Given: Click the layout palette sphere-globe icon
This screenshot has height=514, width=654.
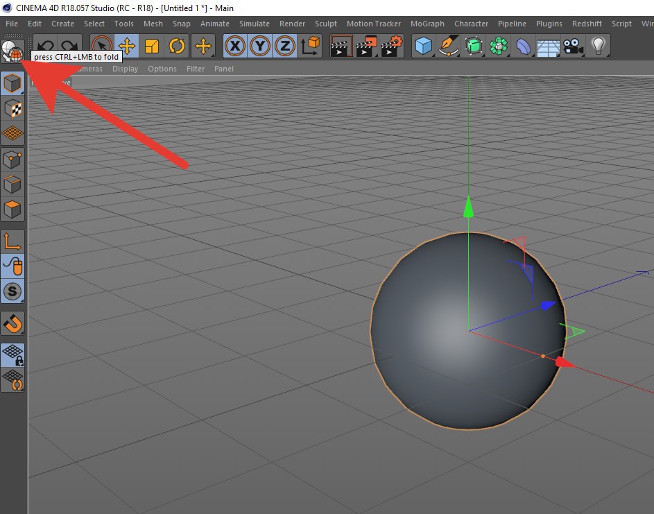Looking at the screenshot, I should [x=12, y=51].
